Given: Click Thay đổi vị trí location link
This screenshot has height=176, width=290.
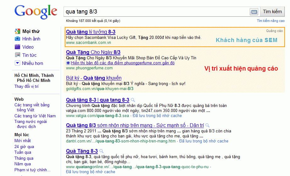Looking at the screenshot, I should 26,87.
